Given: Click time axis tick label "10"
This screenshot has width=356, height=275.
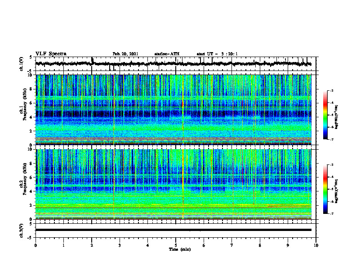Looking at the screenshot, I should [x=316, y=245].
